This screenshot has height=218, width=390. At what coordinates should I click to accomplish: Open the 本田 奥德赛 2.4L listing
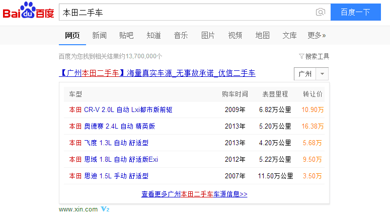112,126
